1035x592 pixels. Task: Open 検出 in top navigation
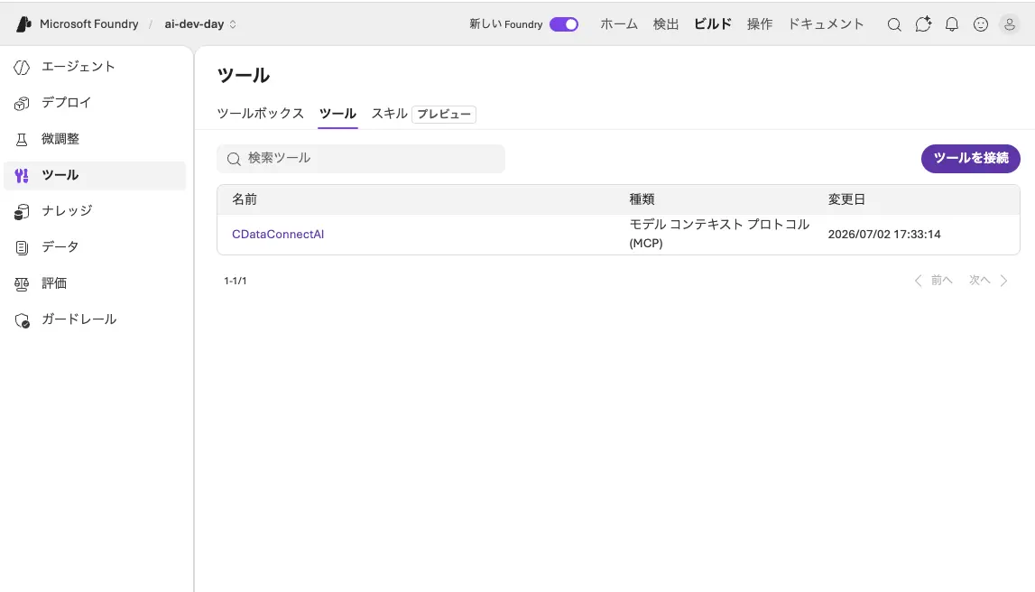(x=666, y=24)
